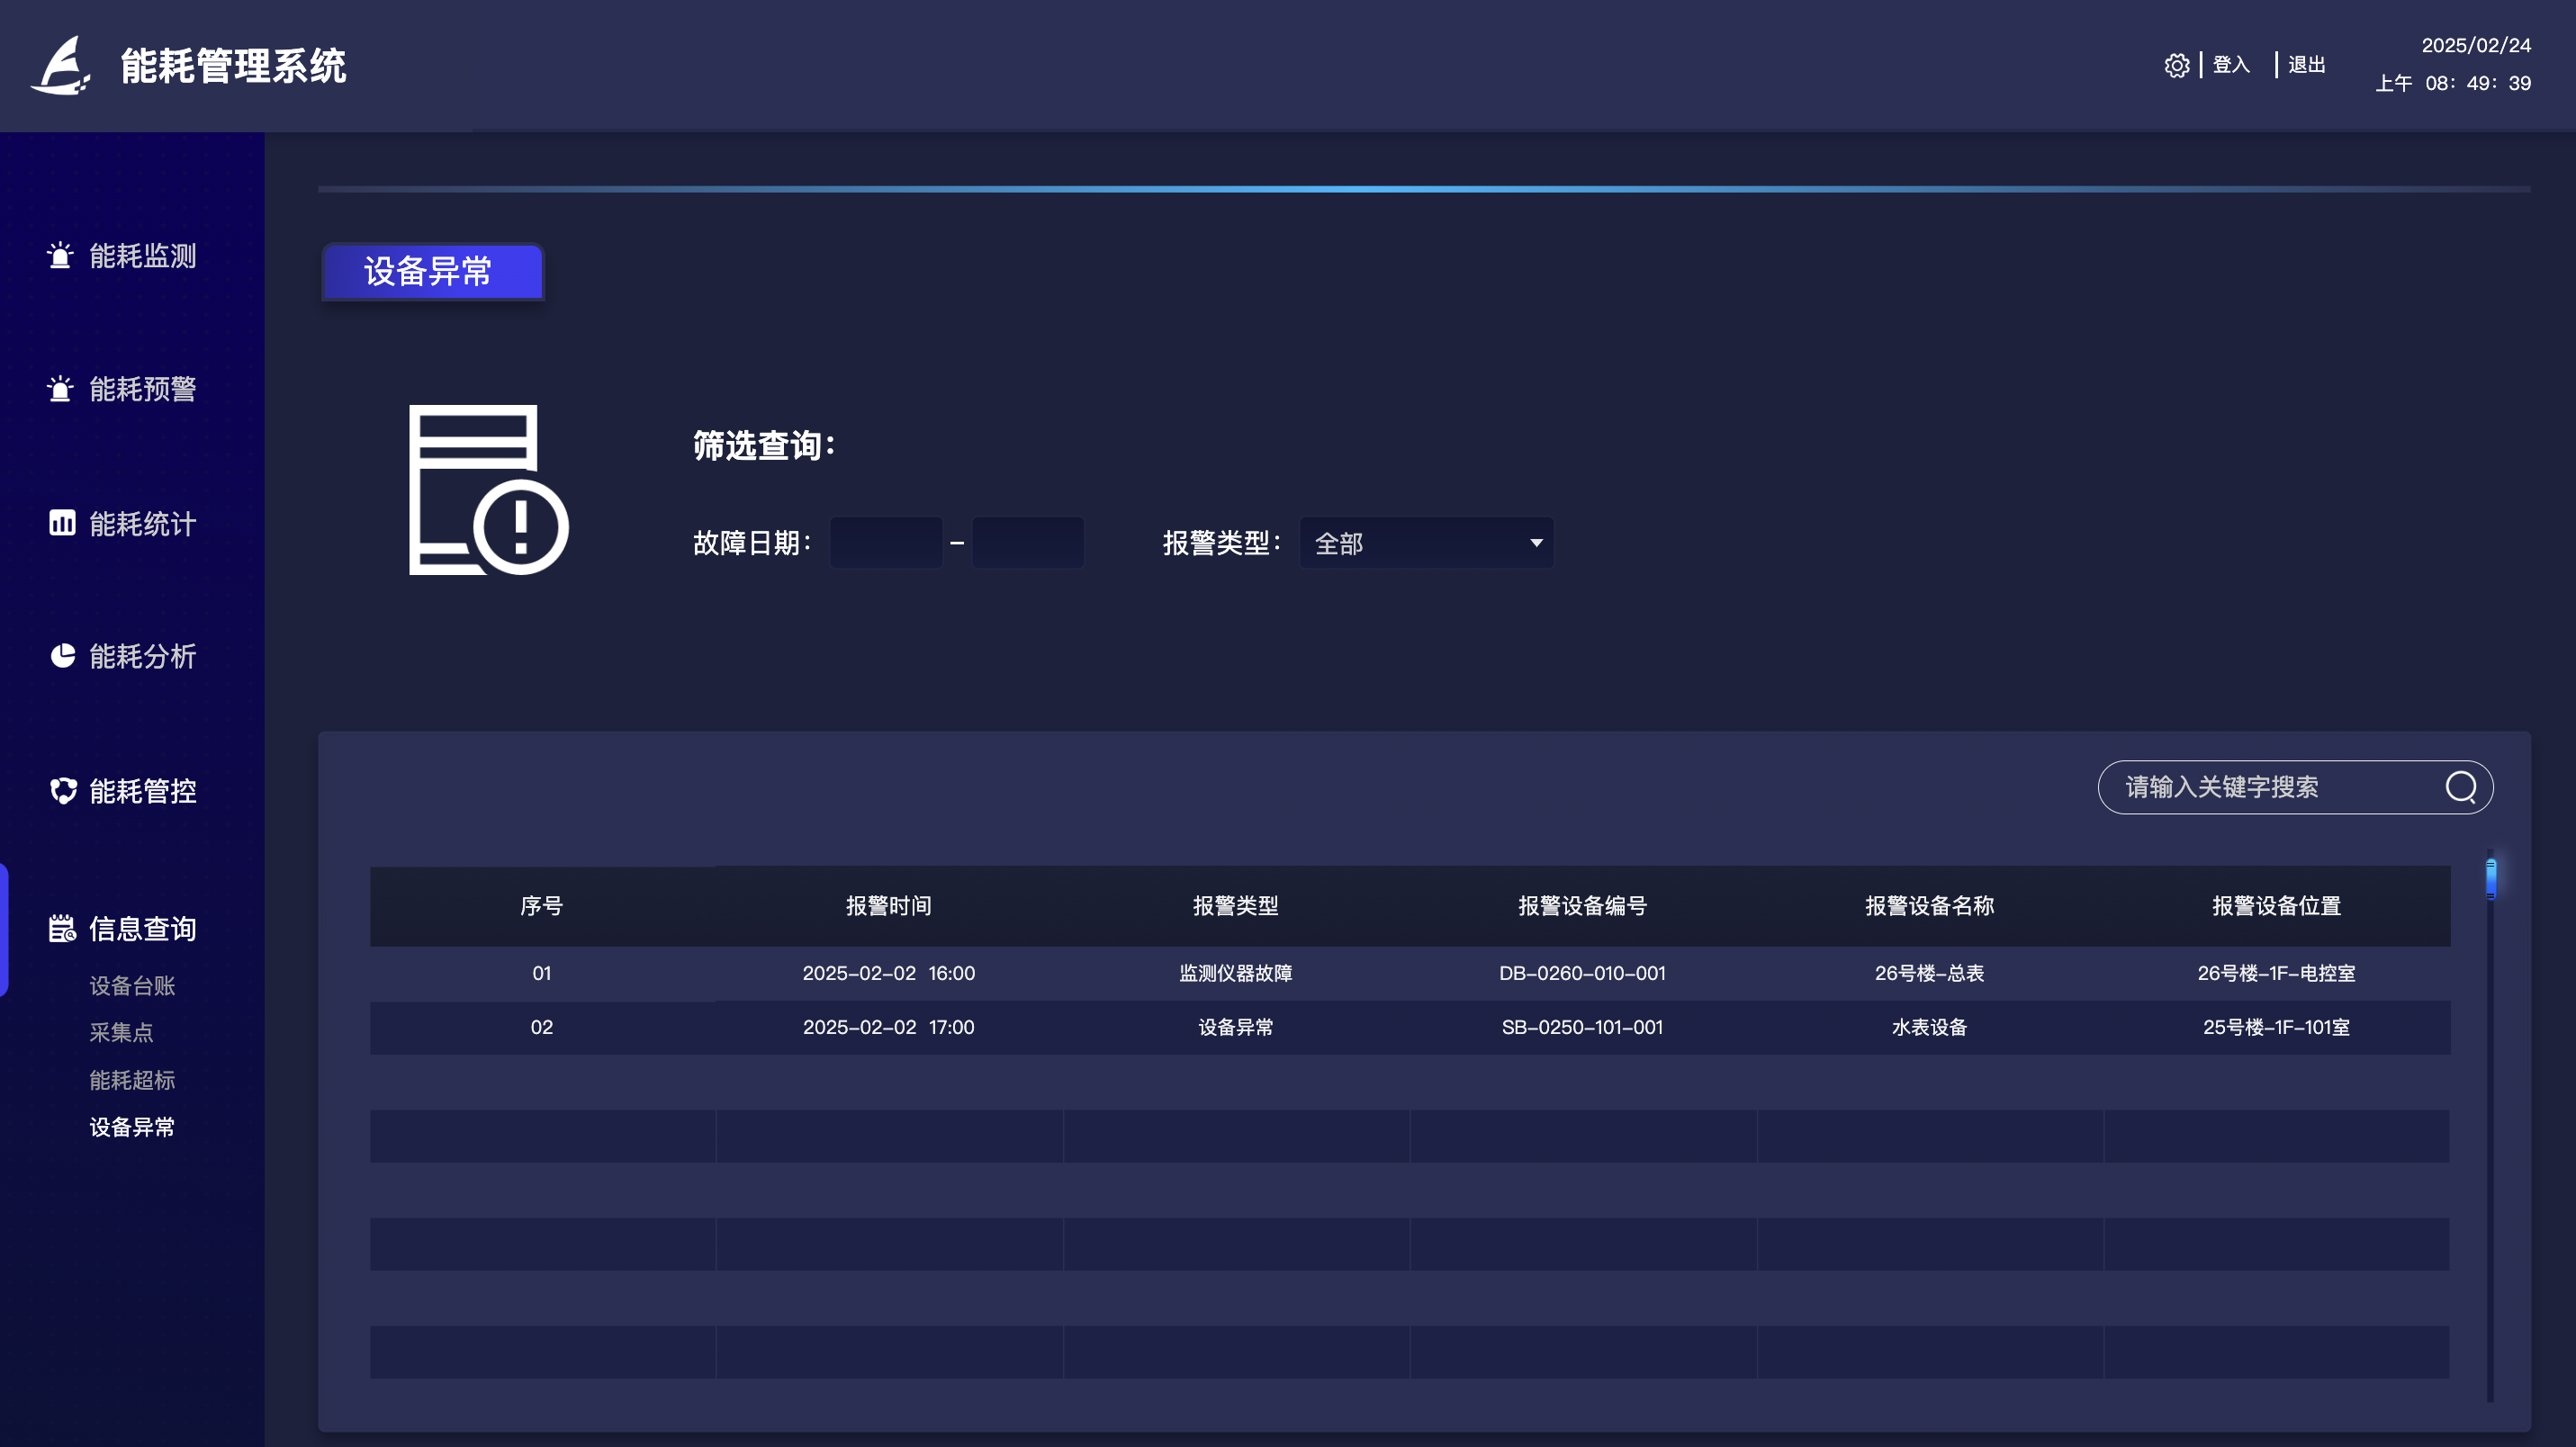
Task: Open the start date picker for 故障日期
Action: point(885,542)
